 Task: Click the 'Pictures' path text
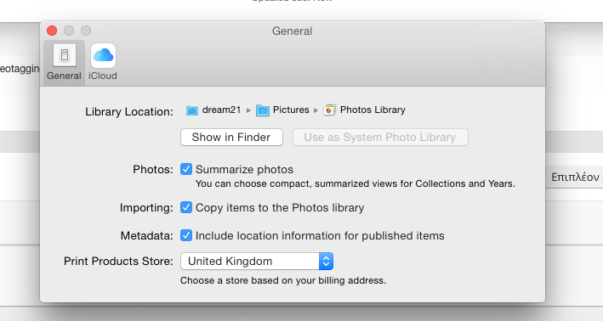291,110
